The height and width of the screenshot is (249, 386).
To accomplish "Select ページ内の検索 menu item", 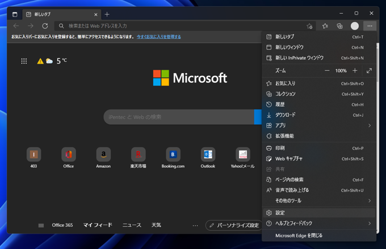I will click(319, 180).
